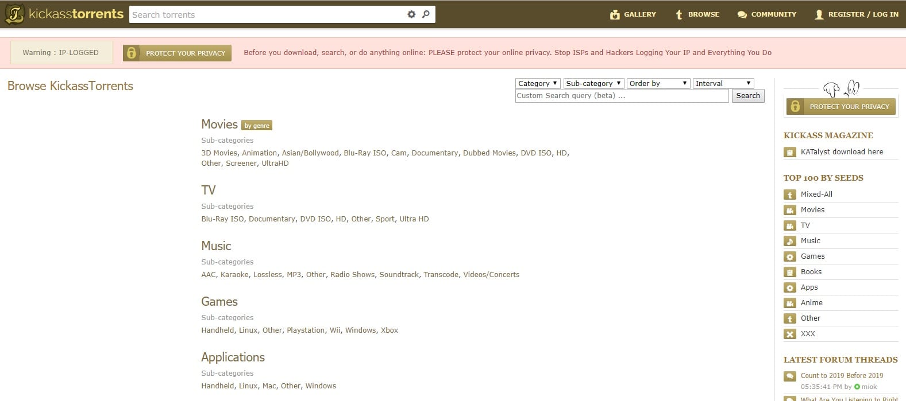Open the Videos/Concerts sub-category
This screenshot has width=906, height=401.
click(491, 275)
